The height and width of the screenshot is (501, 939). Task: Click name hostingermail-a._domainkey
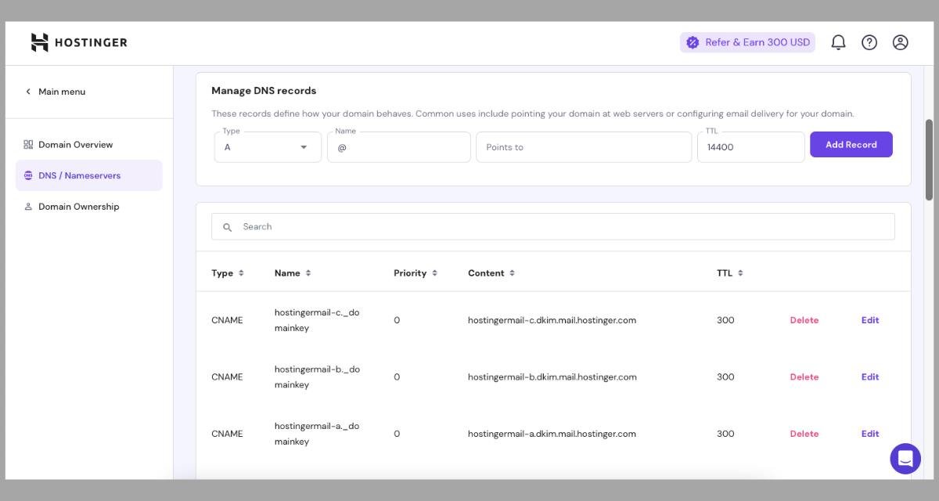(317, 434)
